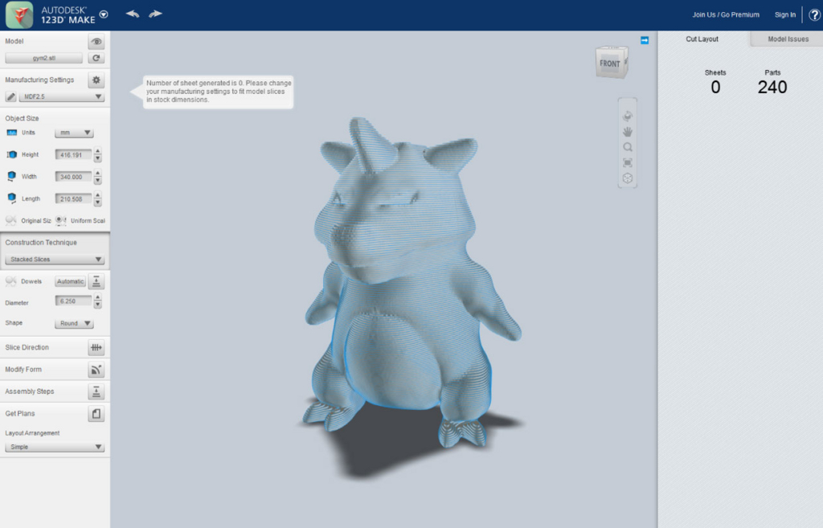Click the Undo arrow
Viewport: 823px width, 528px height.
133,14
